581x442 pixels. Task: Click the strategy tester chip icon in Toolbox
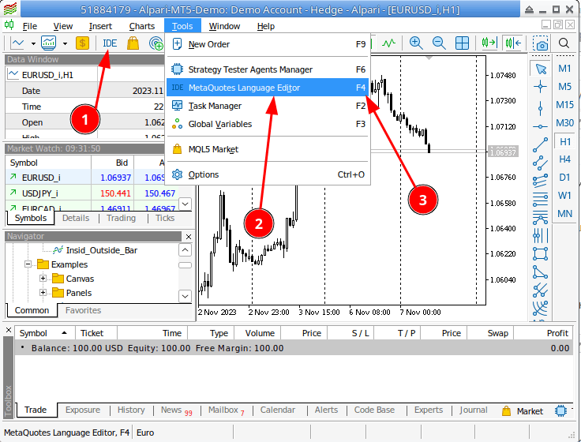point(560,411)
